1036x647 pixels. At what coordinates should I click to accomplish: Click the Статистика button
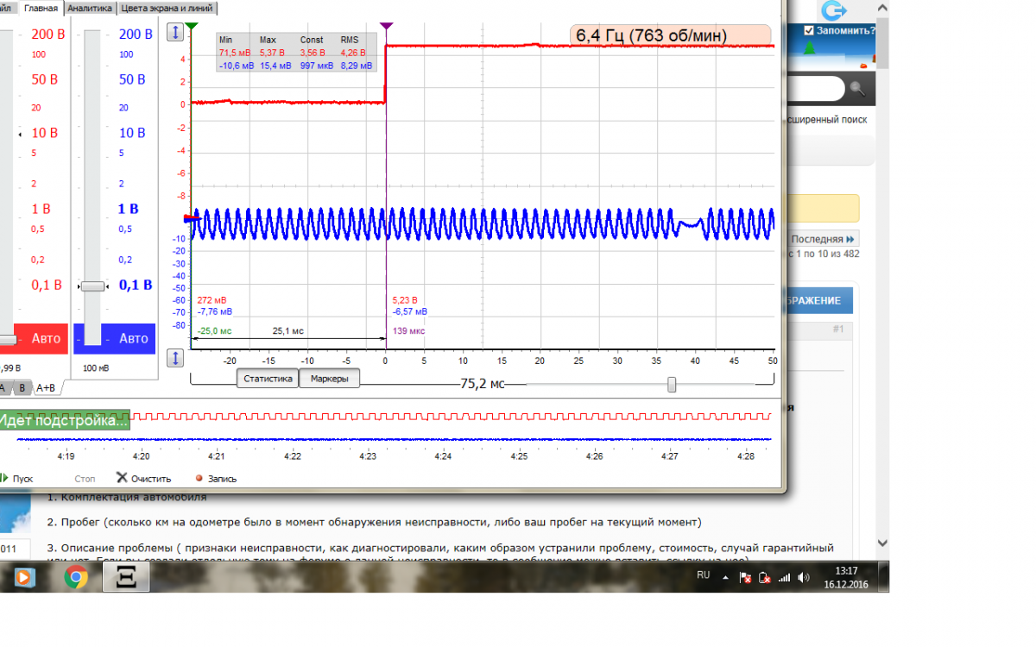[268, 379]
